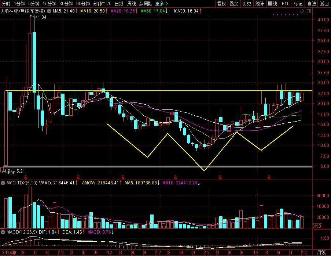Open main chart indicator dropdown next to 九强生物
Image resolution: width=331 pixels, height=256 pixels.
coord(49,11)
